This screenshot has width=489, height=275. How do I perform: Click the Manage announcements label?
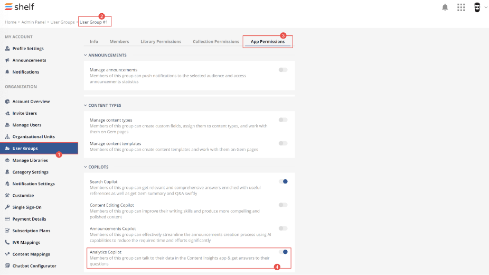point(114,70)
